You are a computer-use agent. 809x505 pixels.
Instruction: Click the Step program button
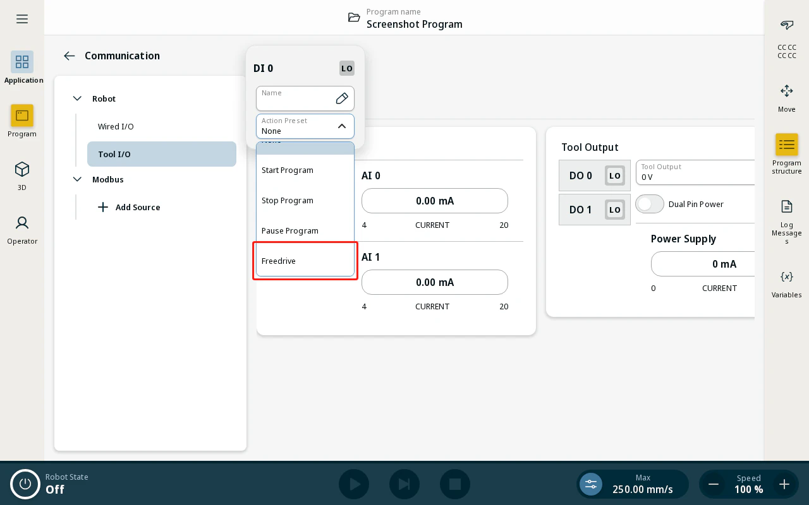coord(404,484)
